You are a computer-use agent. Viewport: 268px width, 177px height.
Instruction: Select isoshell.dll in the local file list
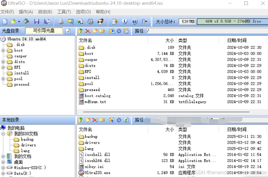(97, 155)
